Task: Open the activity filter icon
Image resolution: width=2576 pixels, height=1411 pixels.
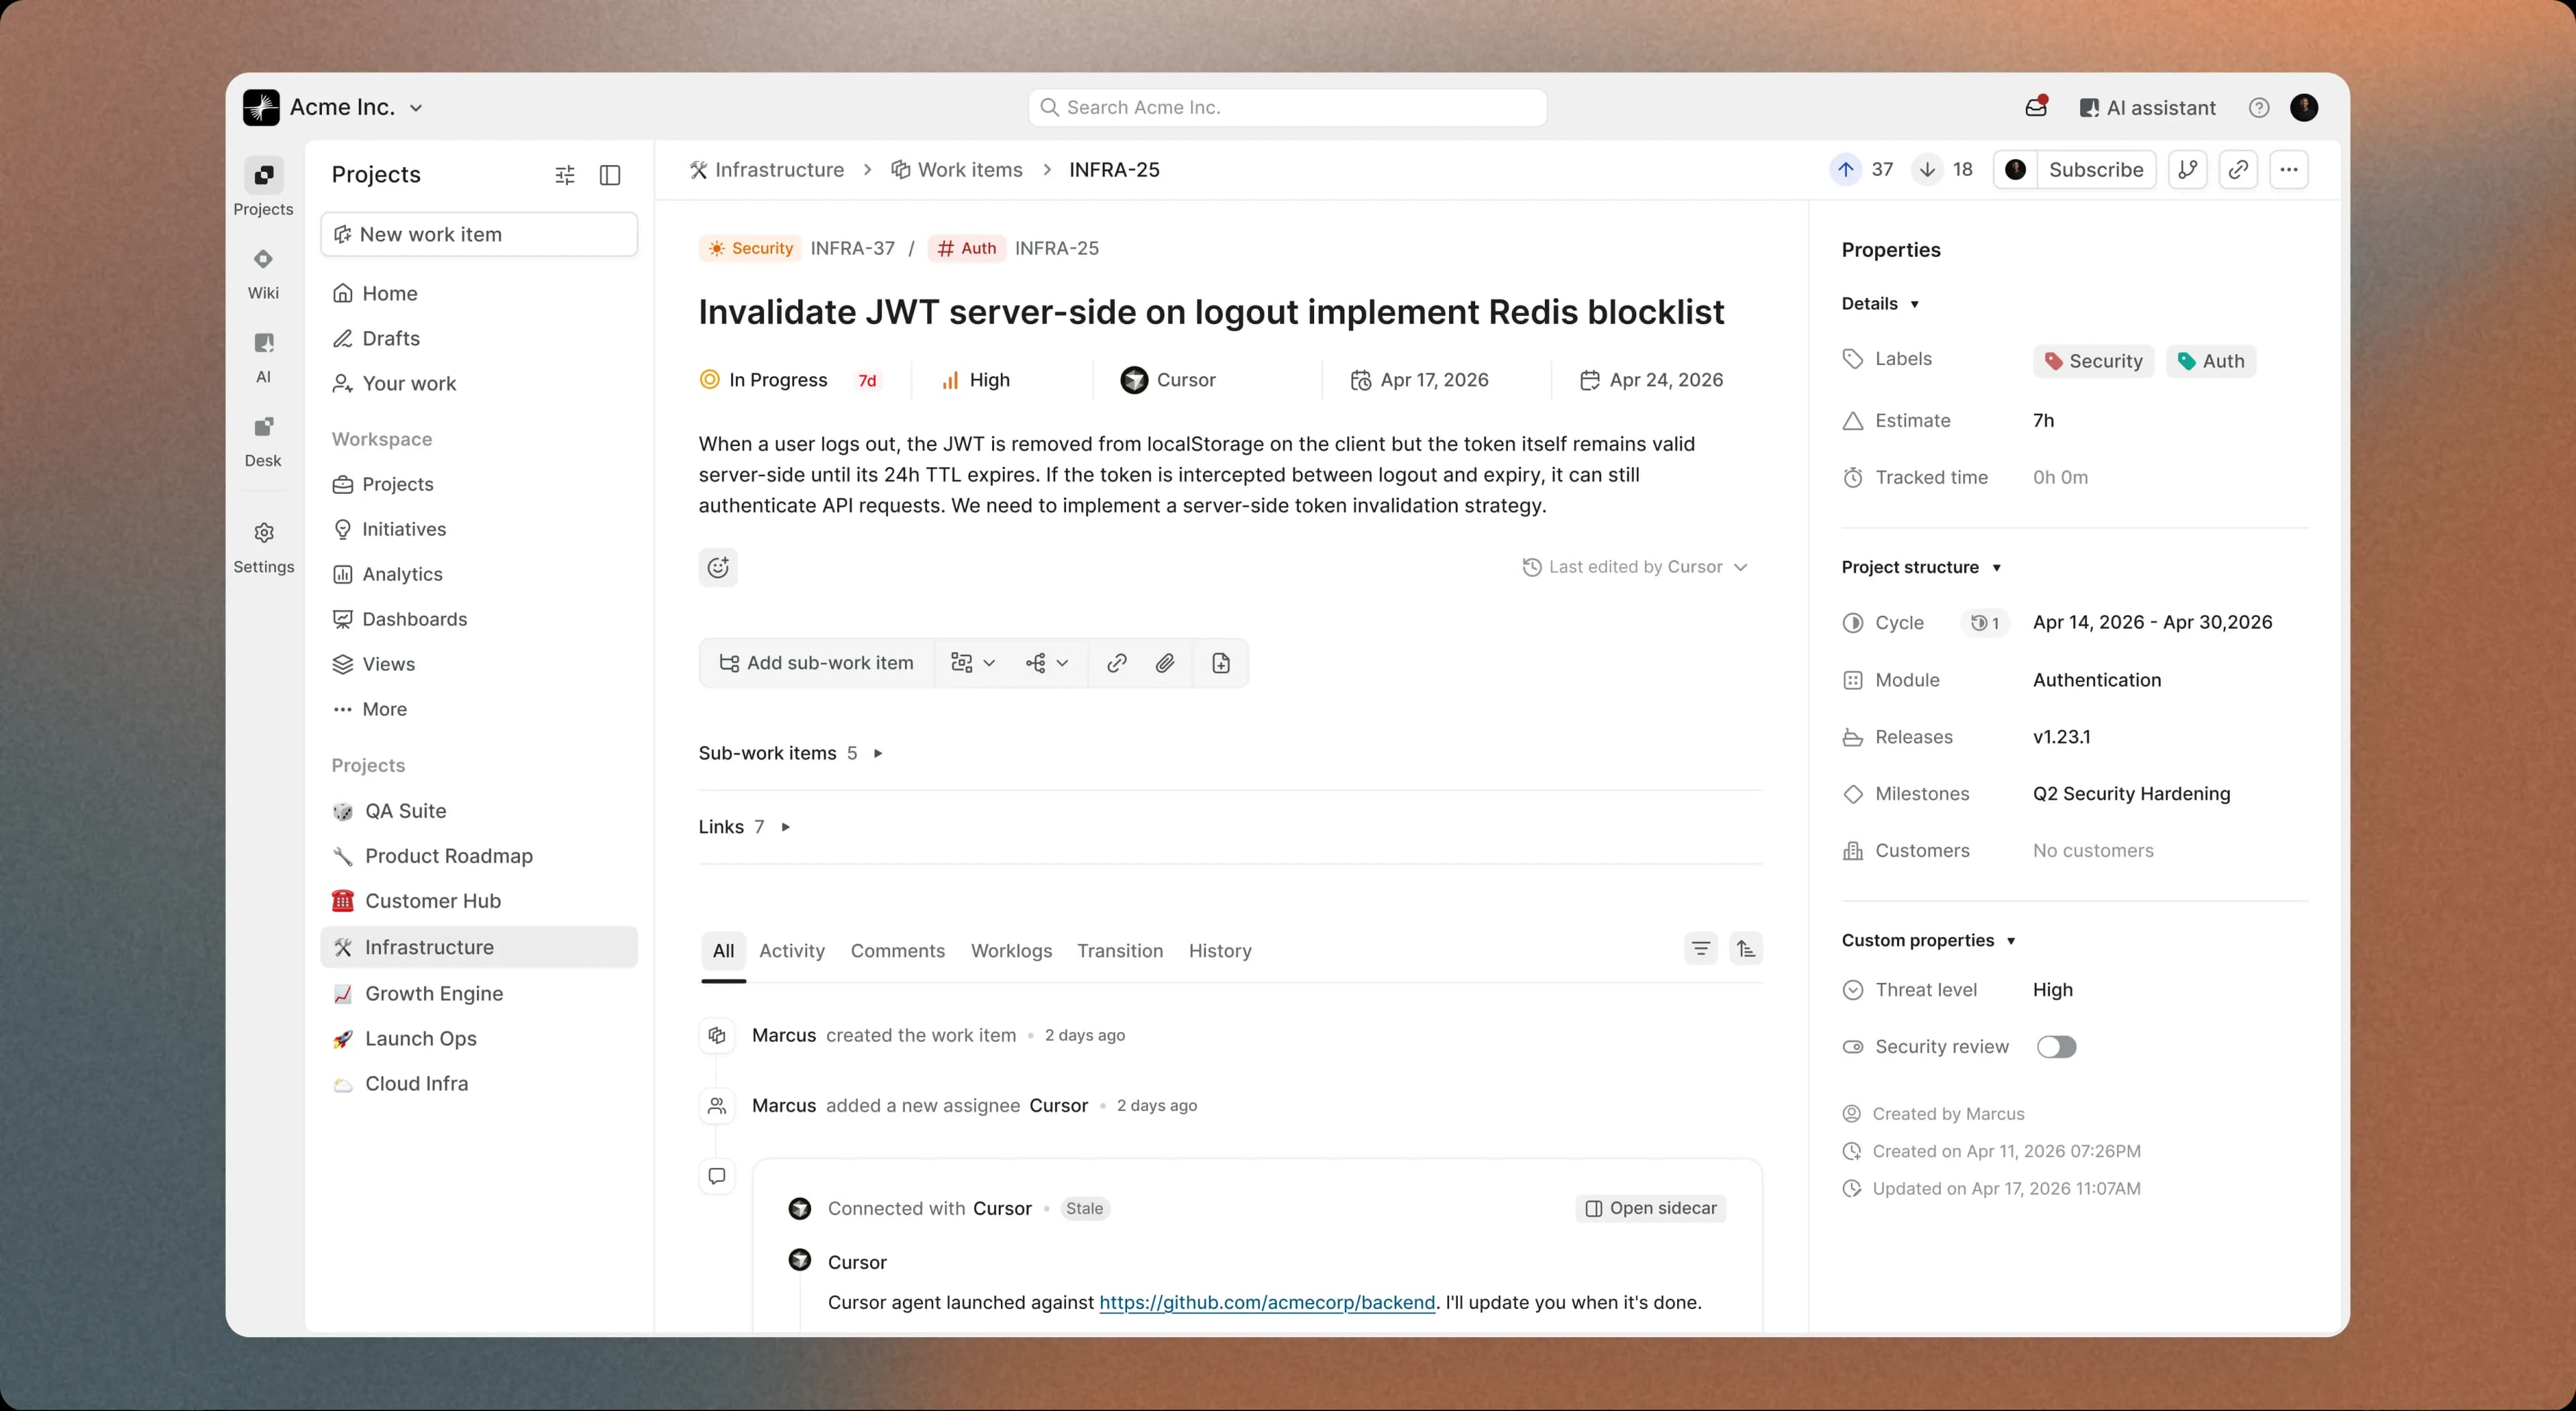Action: coord(1701,949)
